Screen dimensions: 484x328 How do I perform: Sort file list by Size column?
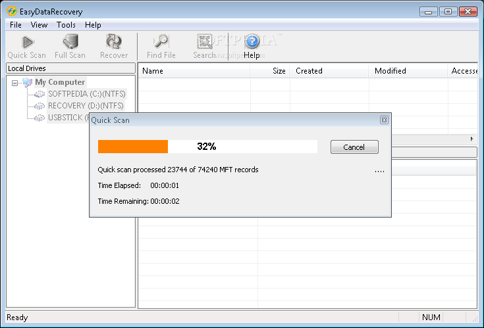[x=270, y=71]
